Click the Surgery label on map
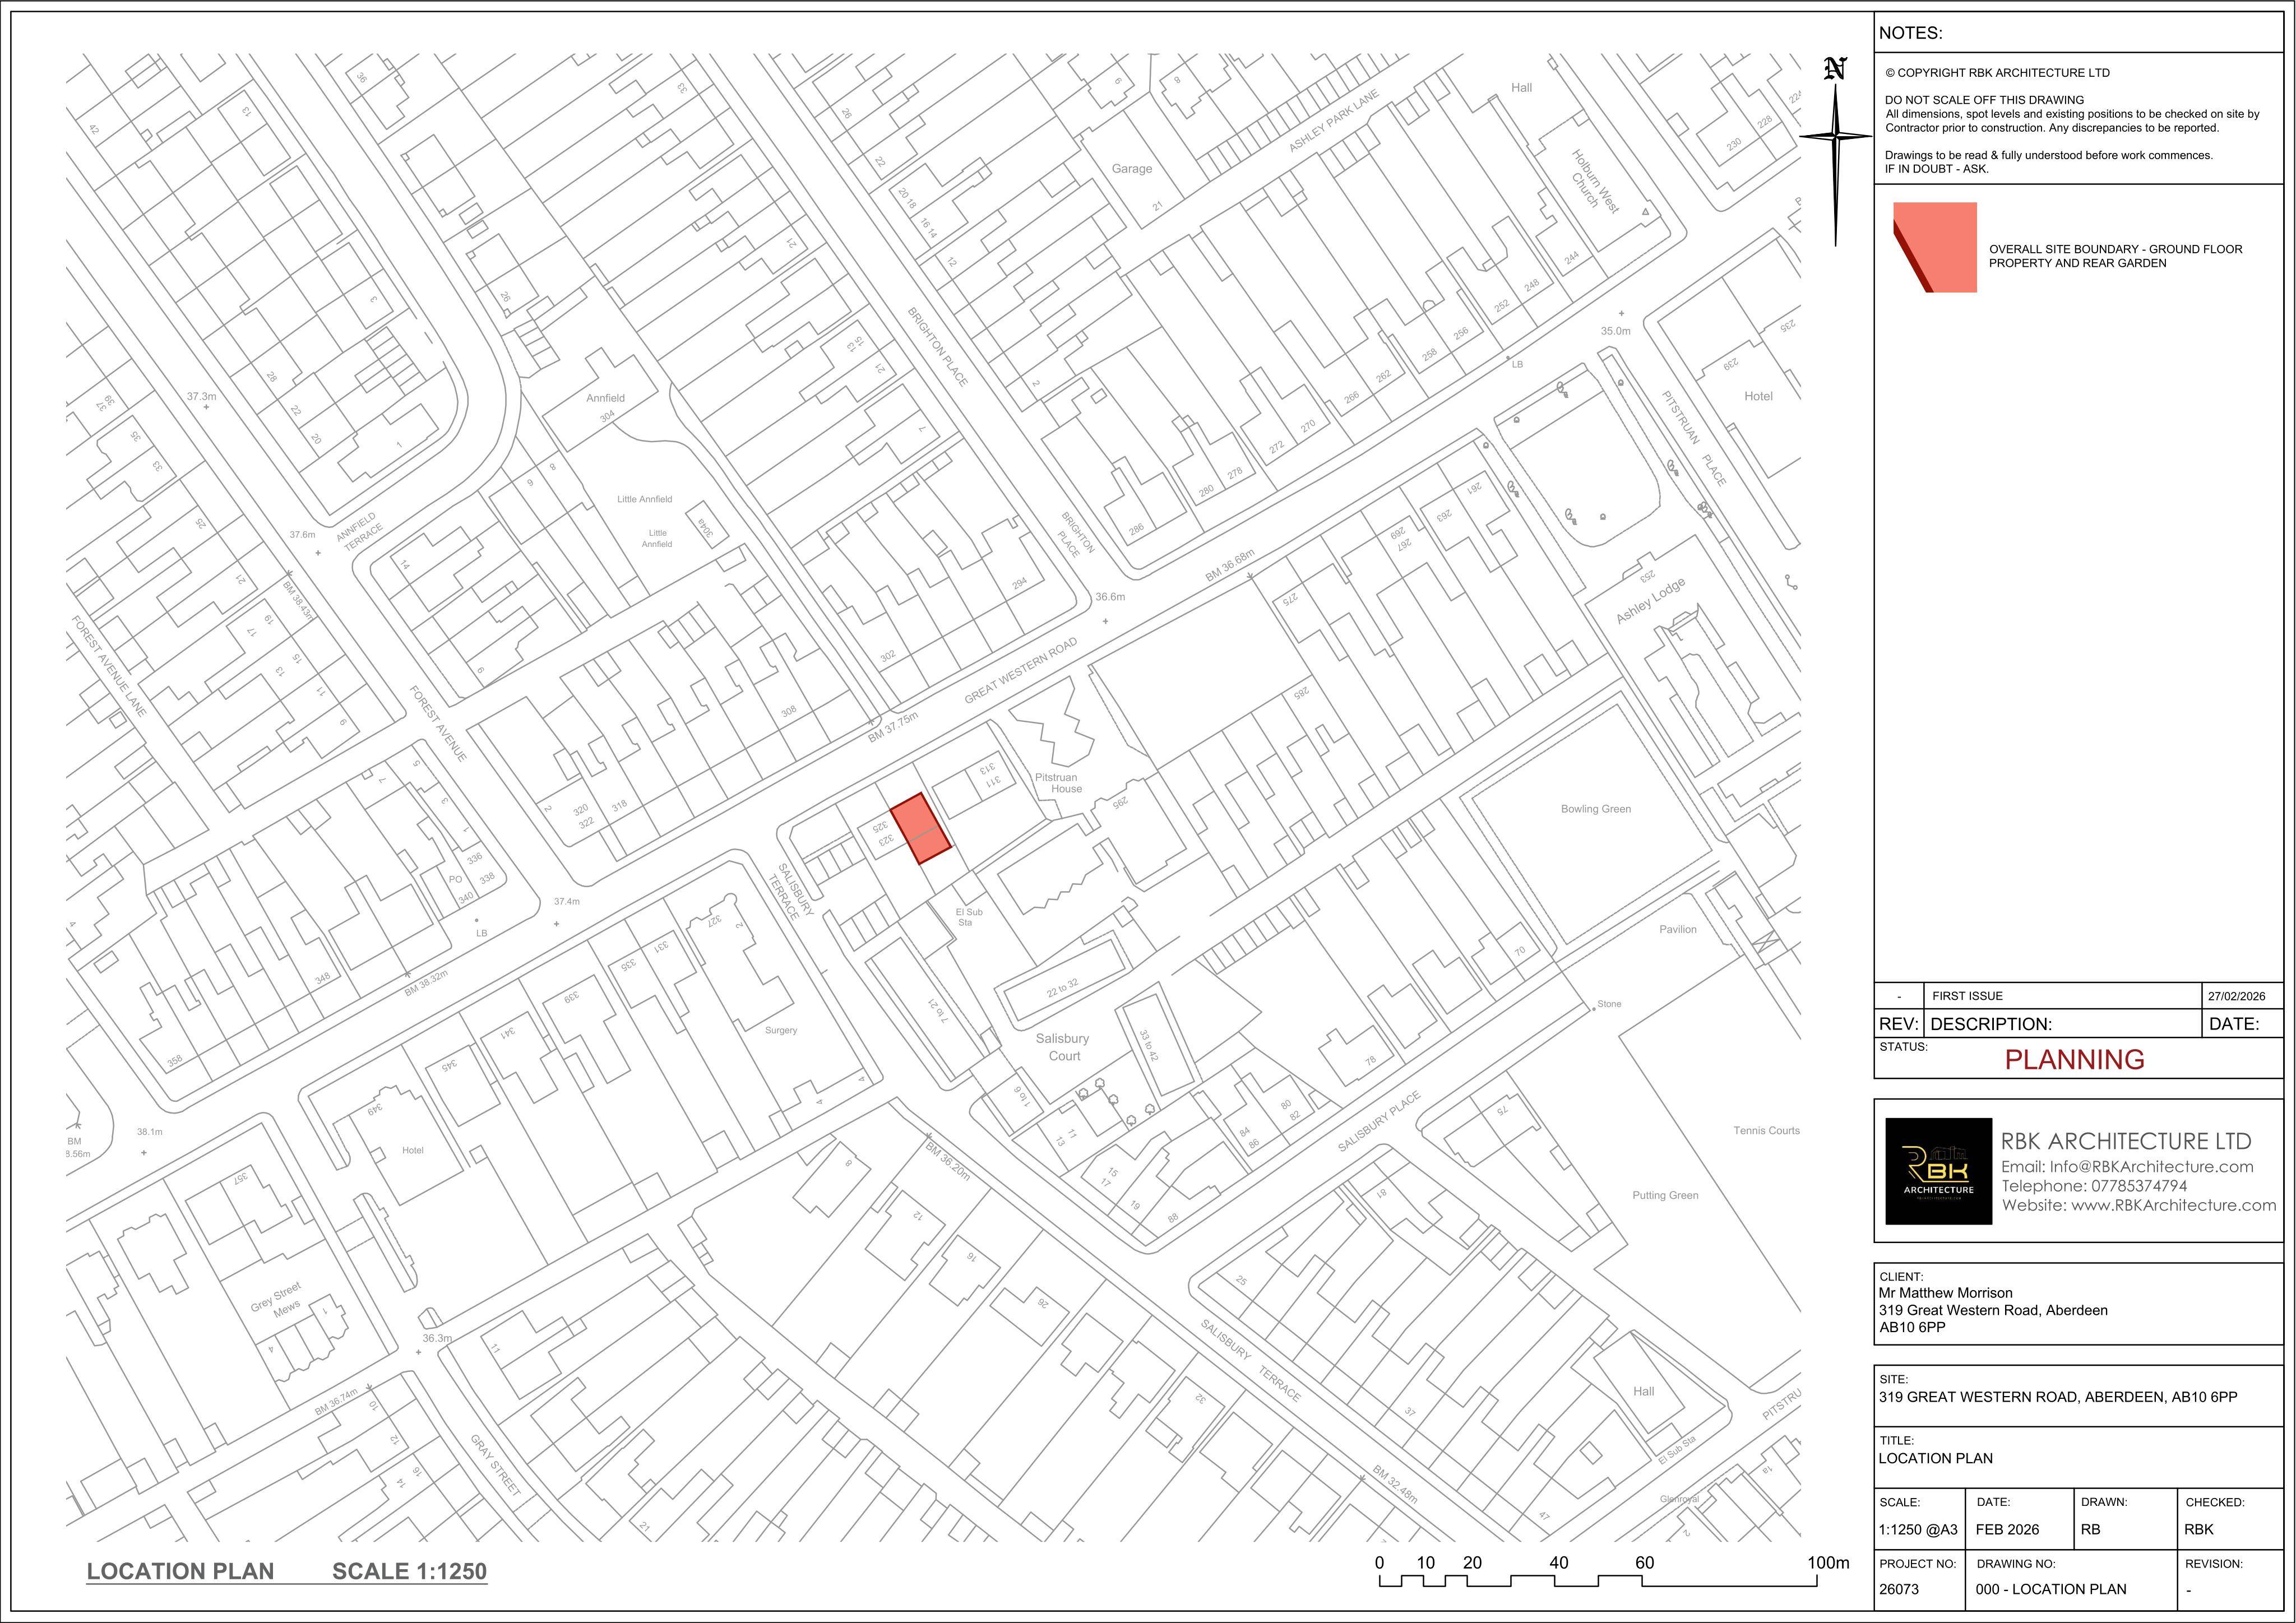The height and width of the screenshot is (1623, 2296). 780,1030
